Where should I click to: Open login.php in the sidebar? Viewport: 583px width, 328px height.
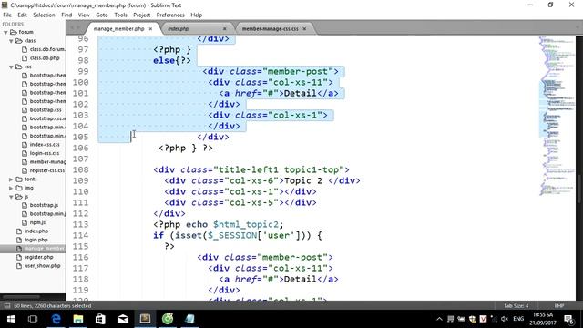pyautogui.click(x=36, y=240)
